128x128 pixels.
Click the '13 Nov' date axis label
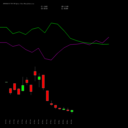pos(10,122)
